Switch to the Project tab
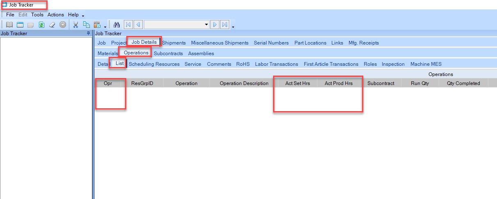The height and width of the screenshot is (199, 497). tap(119, 43)
